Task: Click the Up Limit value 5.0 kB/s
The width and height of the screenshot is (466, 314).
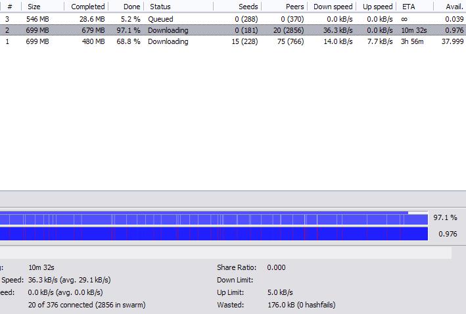Action: pyautogui.click(x=280, y=292)
